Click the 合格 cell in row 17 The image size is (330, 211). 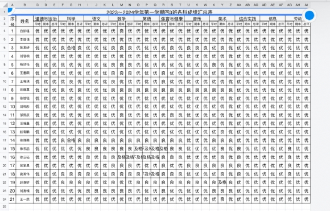[71, 140]
